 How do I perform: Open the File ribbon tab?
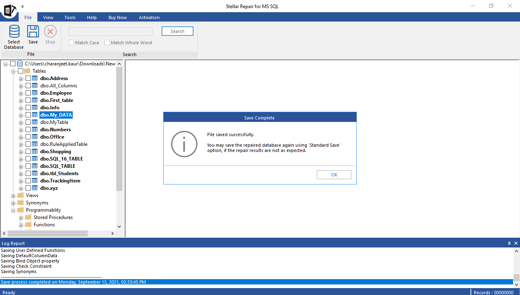point(28,17)
